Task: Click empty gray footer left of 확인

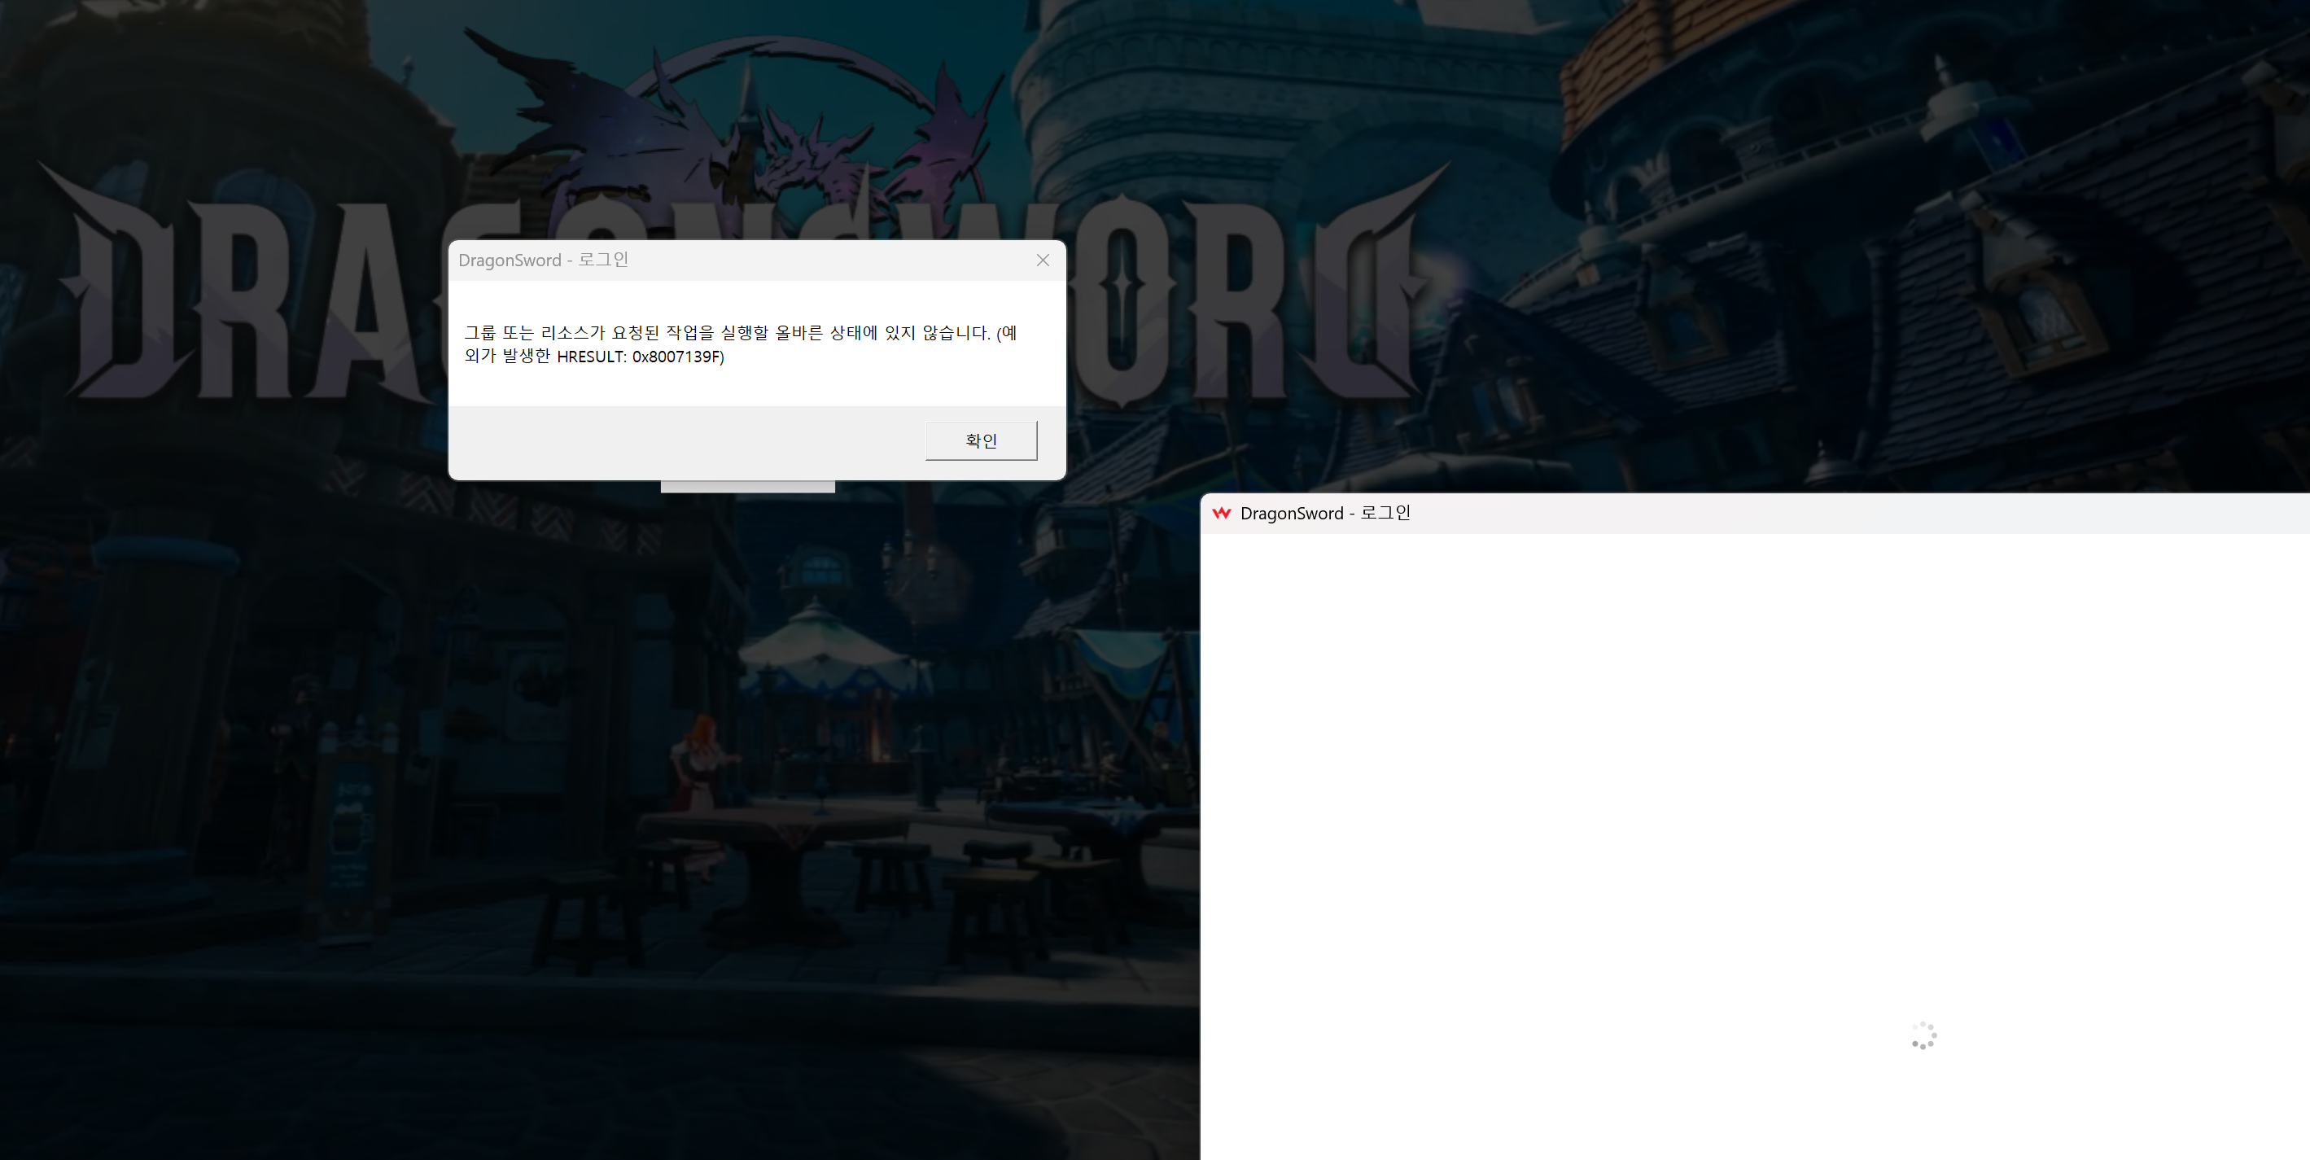Action: 681,441
